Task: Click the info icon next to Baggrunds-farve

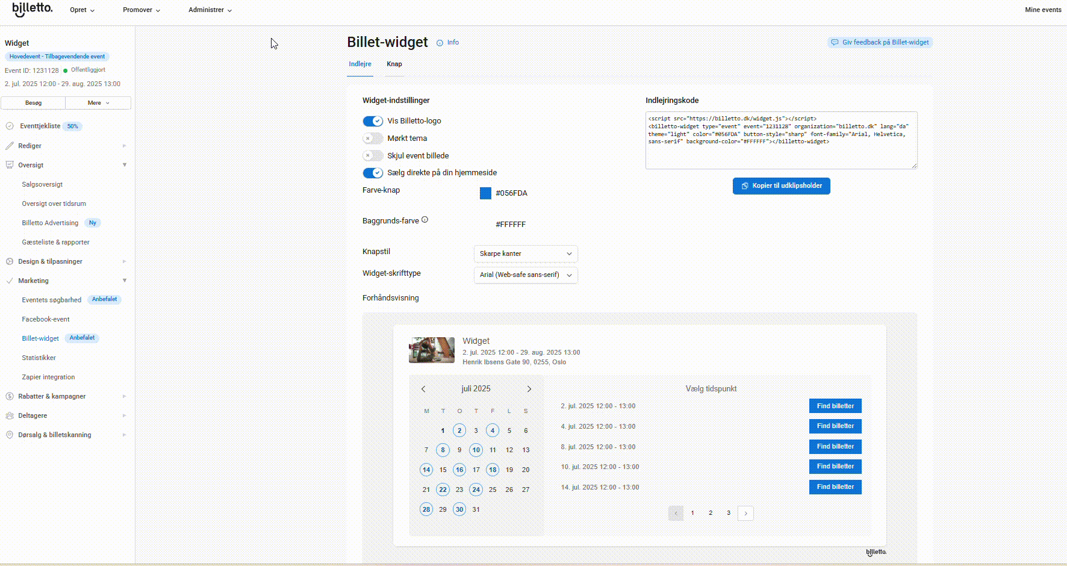Action: click(425, 220)
